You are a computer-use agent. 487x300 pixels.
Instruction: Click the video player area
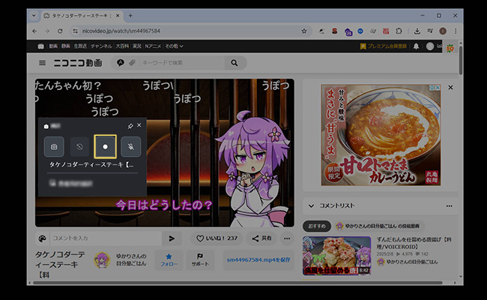(165, 153)
